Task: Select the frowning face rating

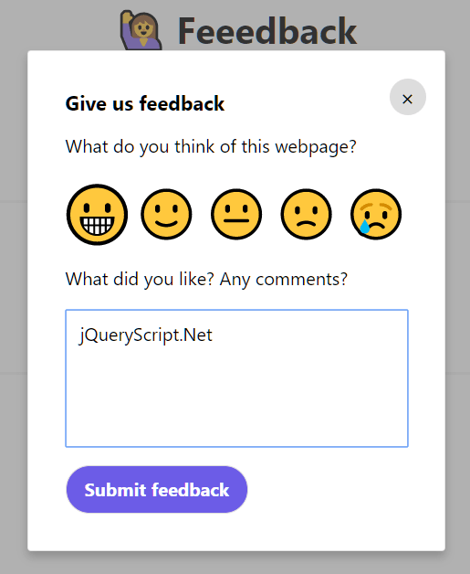Action: click(307, 214)
